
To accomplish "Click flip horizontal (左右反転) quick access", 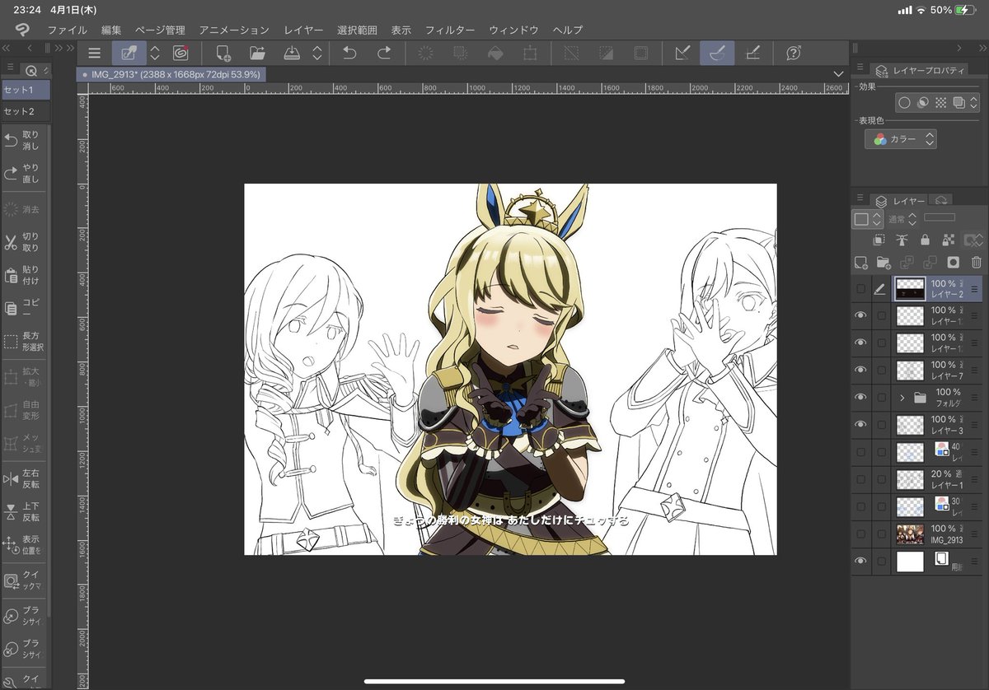I will click(x=23, y=478).
